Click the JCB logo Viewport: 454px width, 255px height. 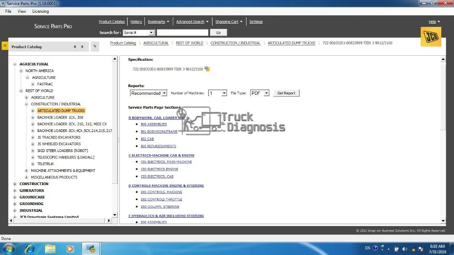click(431, 37)
